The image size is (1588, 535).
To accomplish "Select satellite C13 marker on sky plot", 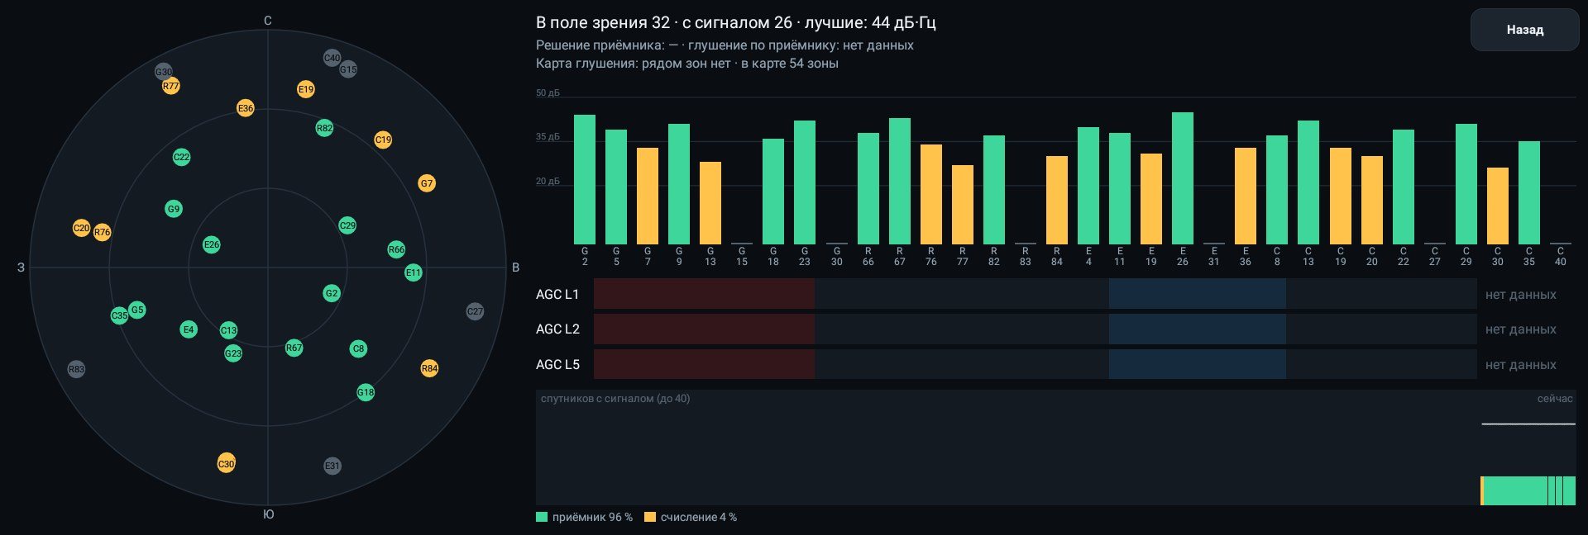I will (x=229, y=330).
